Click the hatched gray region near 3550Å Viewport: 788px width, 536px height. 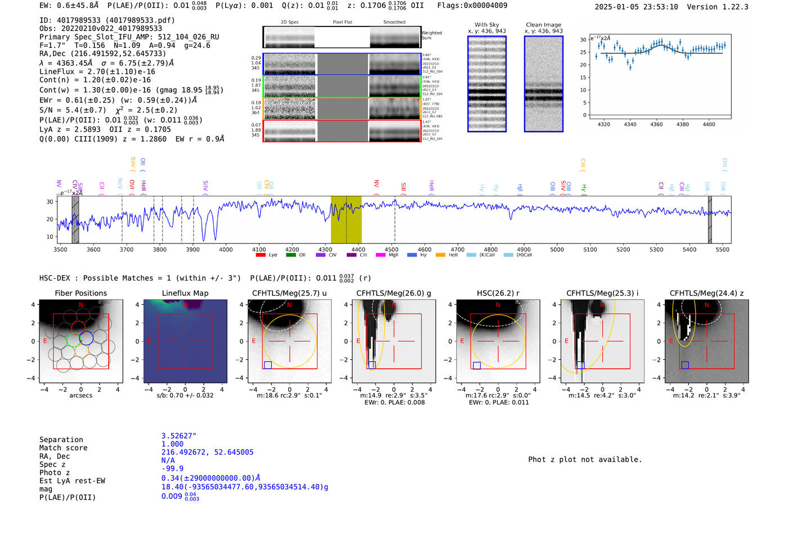point(75,219)
